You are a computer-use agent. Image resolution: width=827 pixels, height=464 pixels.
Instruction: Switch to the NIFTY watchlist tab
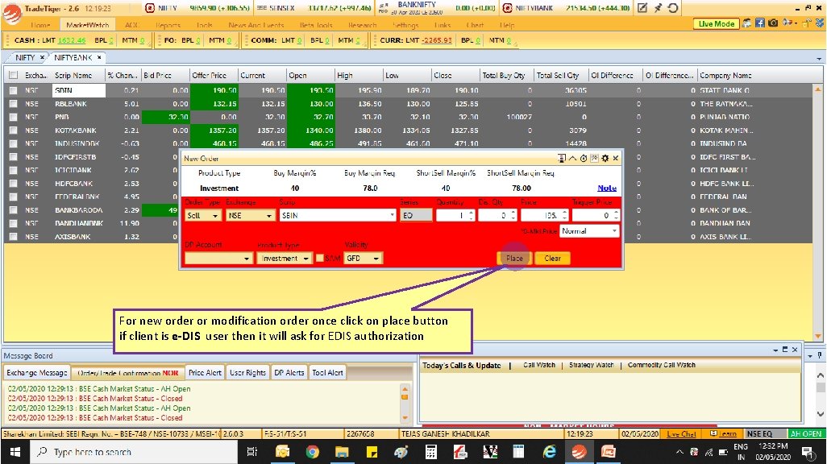point(25,57)
